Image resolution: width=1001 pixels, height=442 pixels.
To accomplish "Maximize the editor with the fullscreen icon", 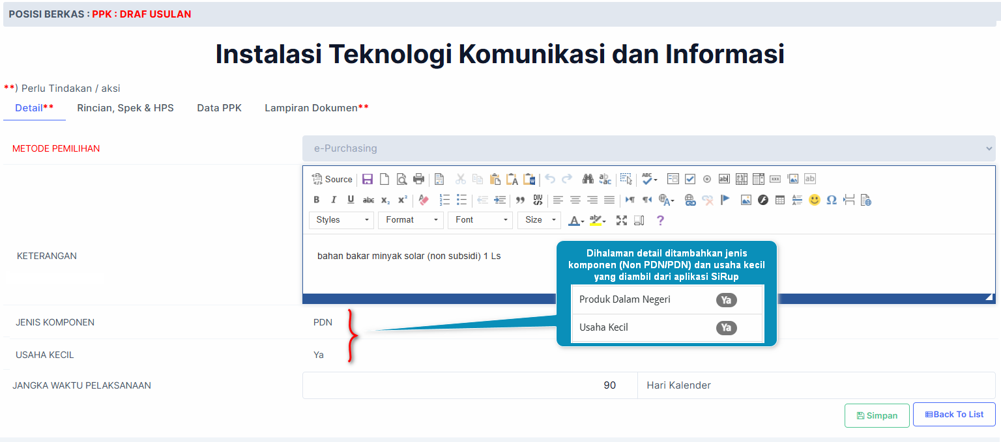I will pyautogui.click(x=622, y=221).
